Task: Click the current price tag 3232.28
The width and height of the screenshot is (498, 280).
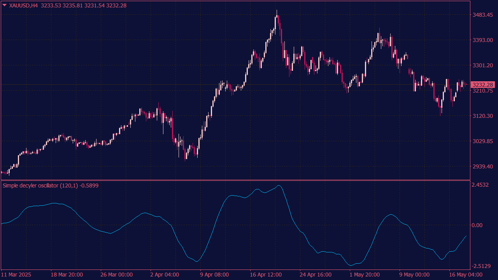Action: click(482, 85)
